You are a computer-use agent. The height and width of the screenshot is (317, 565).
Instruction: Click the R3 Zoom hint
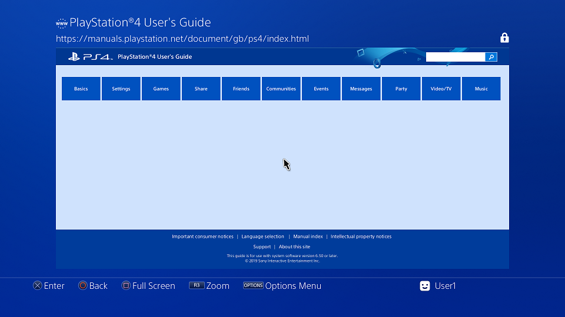(210, 286)
